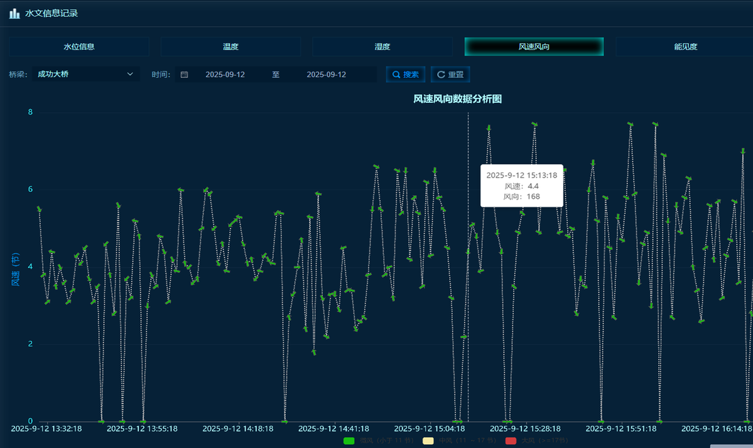Switch to the 温度 tab
753x448 pixels.
[x=230, y=46]
